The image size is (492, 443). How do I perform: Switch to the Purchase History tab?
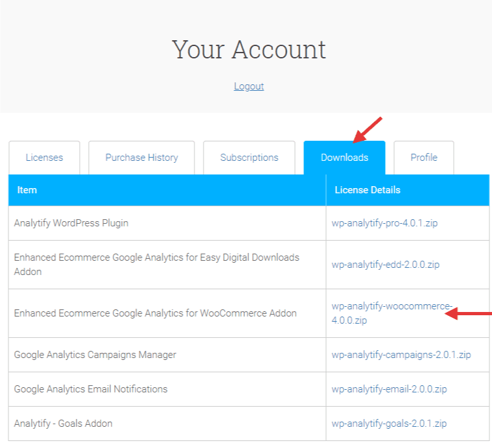(x=141, y=158)
